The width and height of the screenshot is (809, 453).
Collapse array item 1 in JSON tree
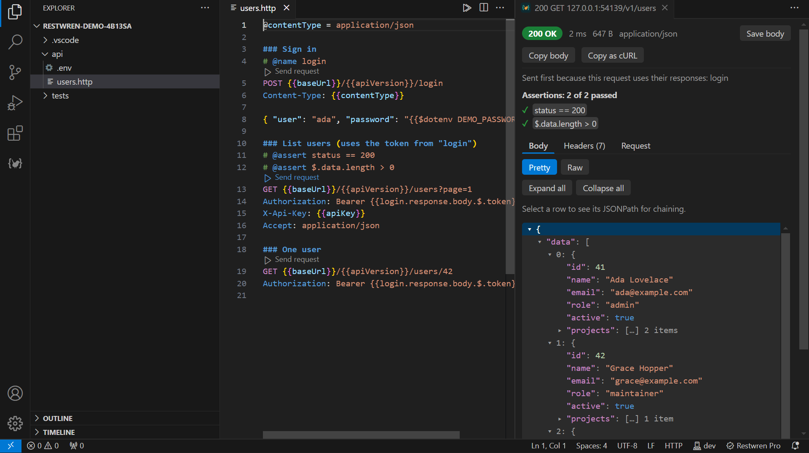[x=550, y=343]
